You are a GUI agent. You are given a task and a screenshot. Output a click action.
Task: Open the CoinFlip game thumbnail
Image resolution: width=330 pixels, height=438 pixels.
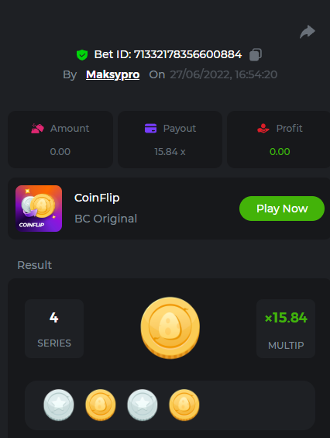coord(39,209)
